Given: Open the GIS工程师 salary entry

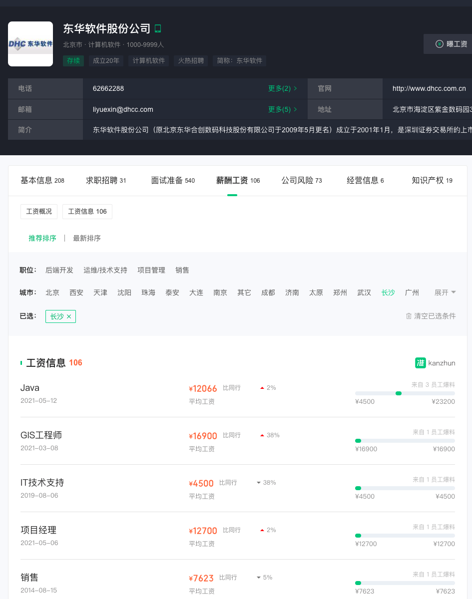Looking at the screenshot, I should tap(41, 435).
